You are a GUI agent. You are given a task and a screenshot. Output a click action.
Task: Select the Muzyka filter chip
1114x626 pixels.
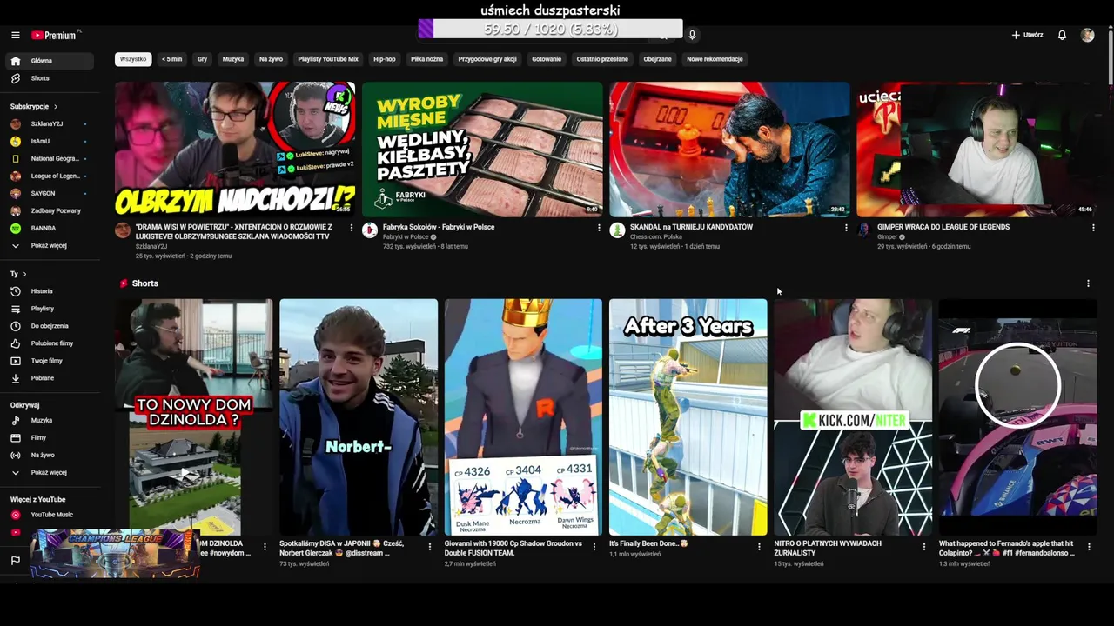(233, 59)
